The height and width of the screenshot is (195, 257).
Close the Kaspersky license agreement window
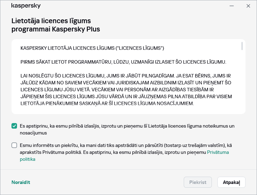(x=248, y=6)
